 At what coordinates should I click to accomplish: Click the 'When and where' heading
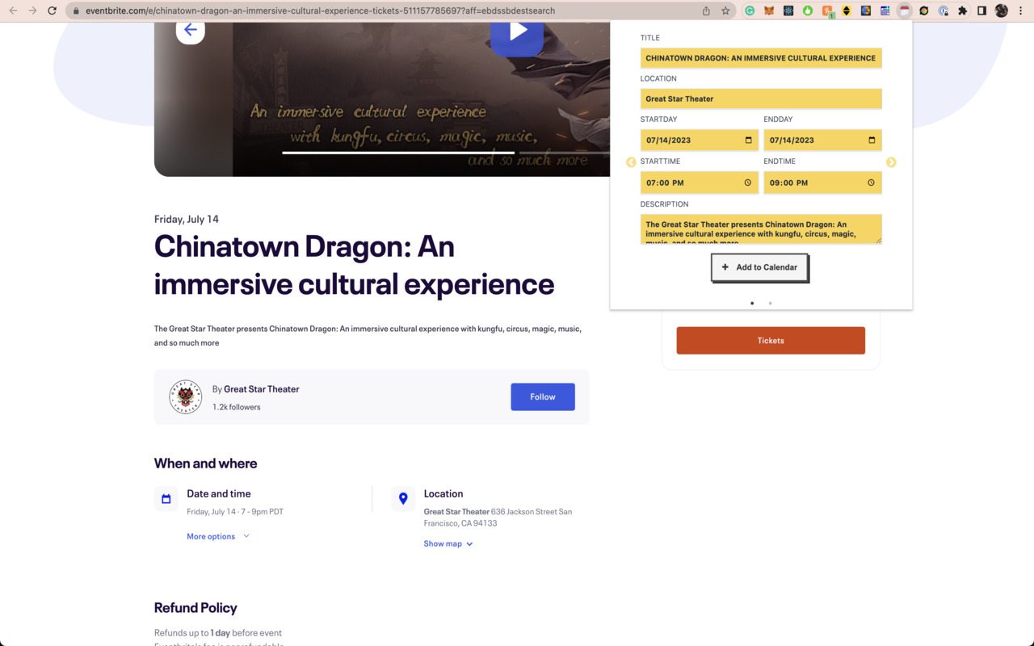[x=205, y=464]
